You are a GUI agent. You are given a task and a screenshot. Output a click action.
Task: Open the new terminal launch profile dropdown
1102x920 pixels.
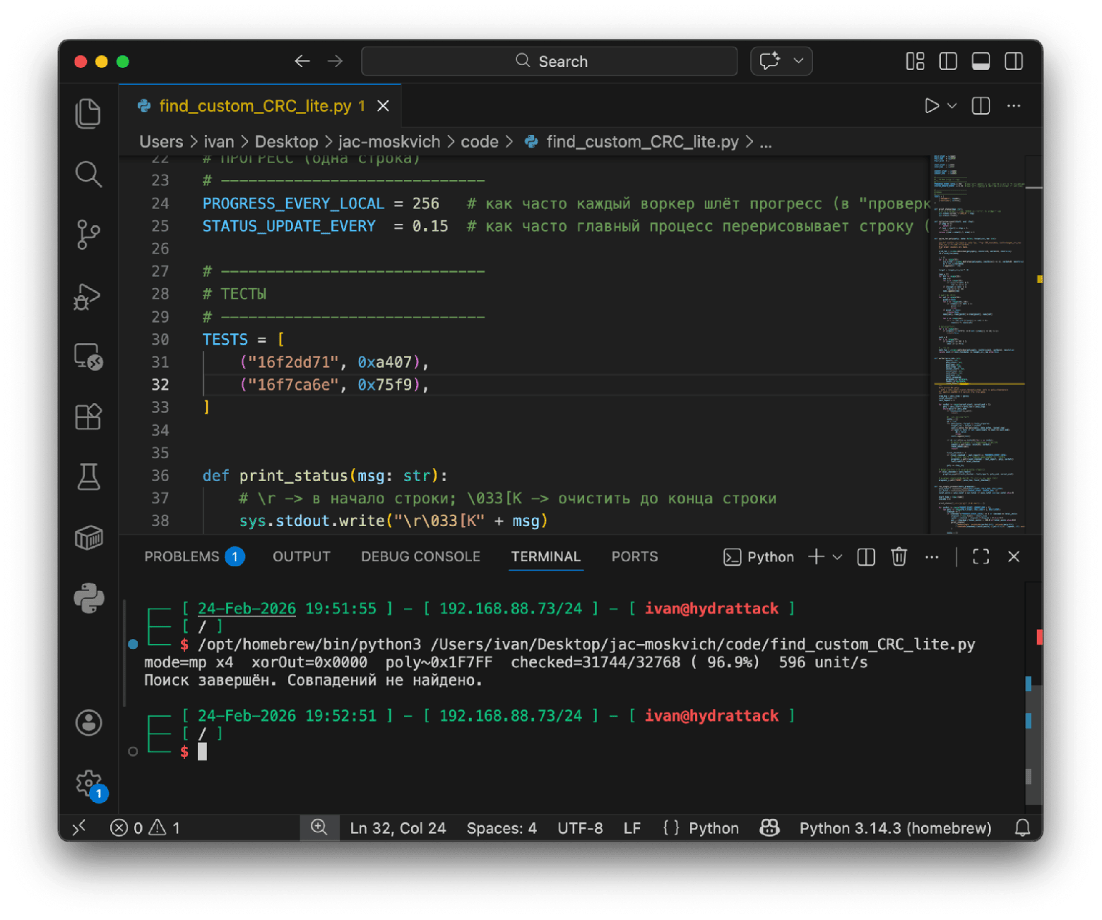click(x=838, y=557)
